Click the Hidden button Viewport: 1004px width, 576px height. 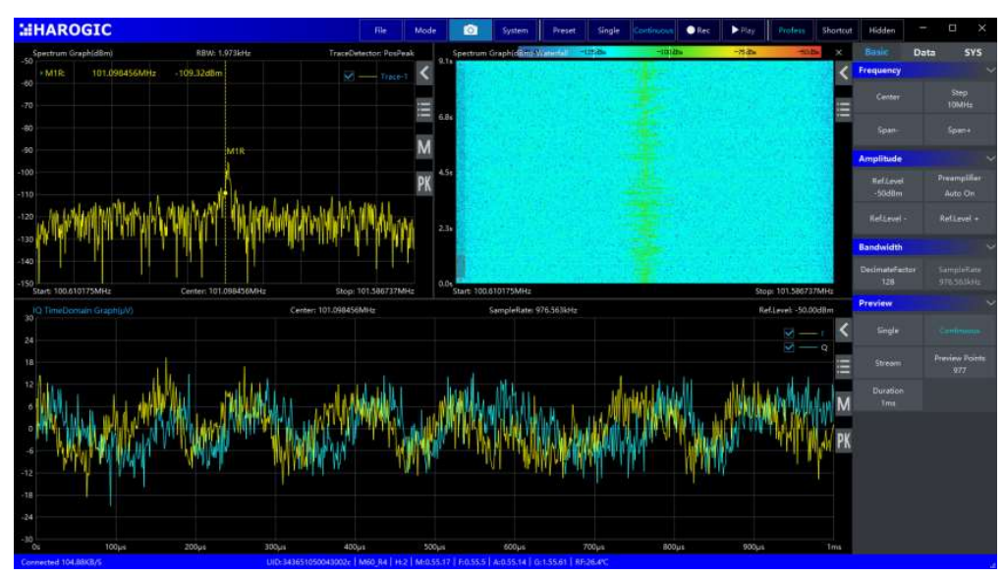pos(882,30)
